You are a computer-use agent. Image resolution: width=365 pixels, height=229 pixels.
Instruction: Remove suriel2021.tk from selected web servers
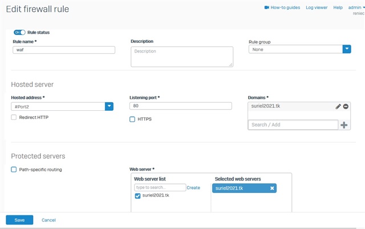(272, 188)
